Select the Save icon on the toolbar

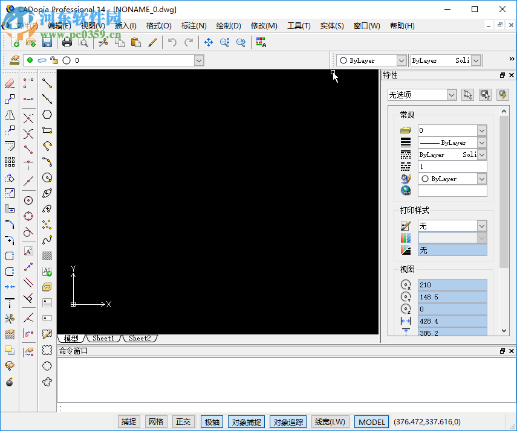(x=47, y=42)
